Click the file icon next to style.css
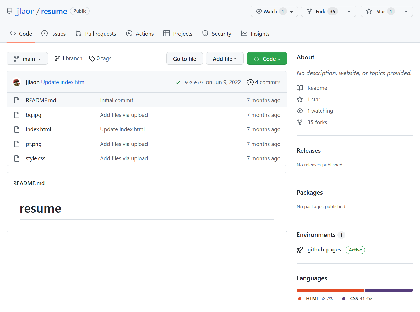The height and width of the screenshot is (312, 420). [x=17, y=158]
